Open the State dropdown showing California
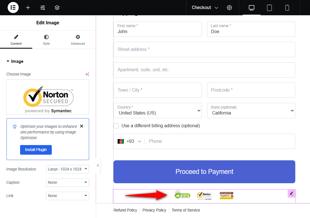Image resolution: width=310 pixels, height=218 pixels. [x=251, y=111]
